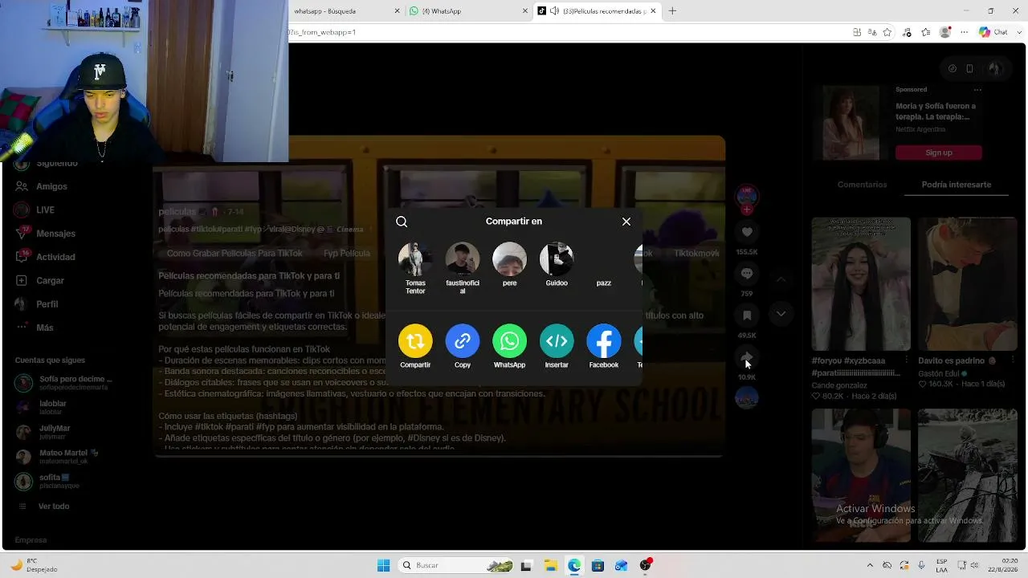This screenshot has width=1028, height=578.
Task: Open the Davito es padrino video
Action: pyautogui.click(x=968, y=284)
